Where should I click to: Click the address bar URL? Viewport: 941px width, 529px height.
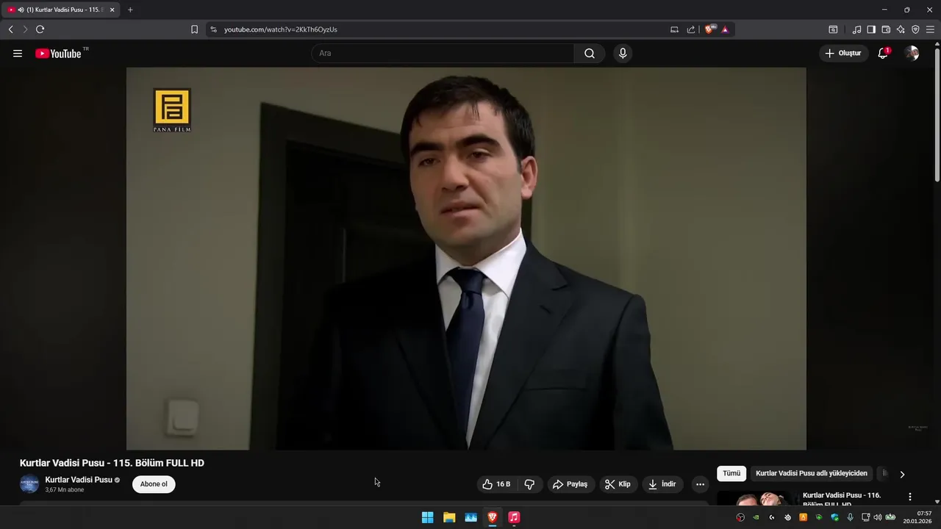(281, 29)
